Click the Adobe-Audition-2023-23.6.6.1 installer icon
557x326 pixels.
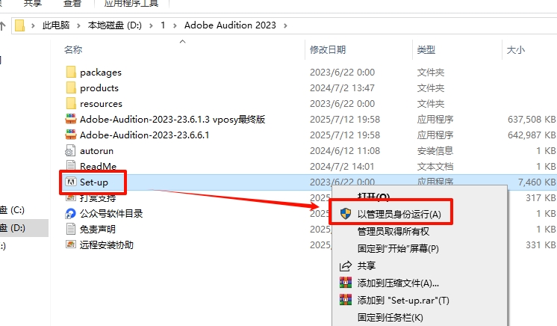click(71, 135)
